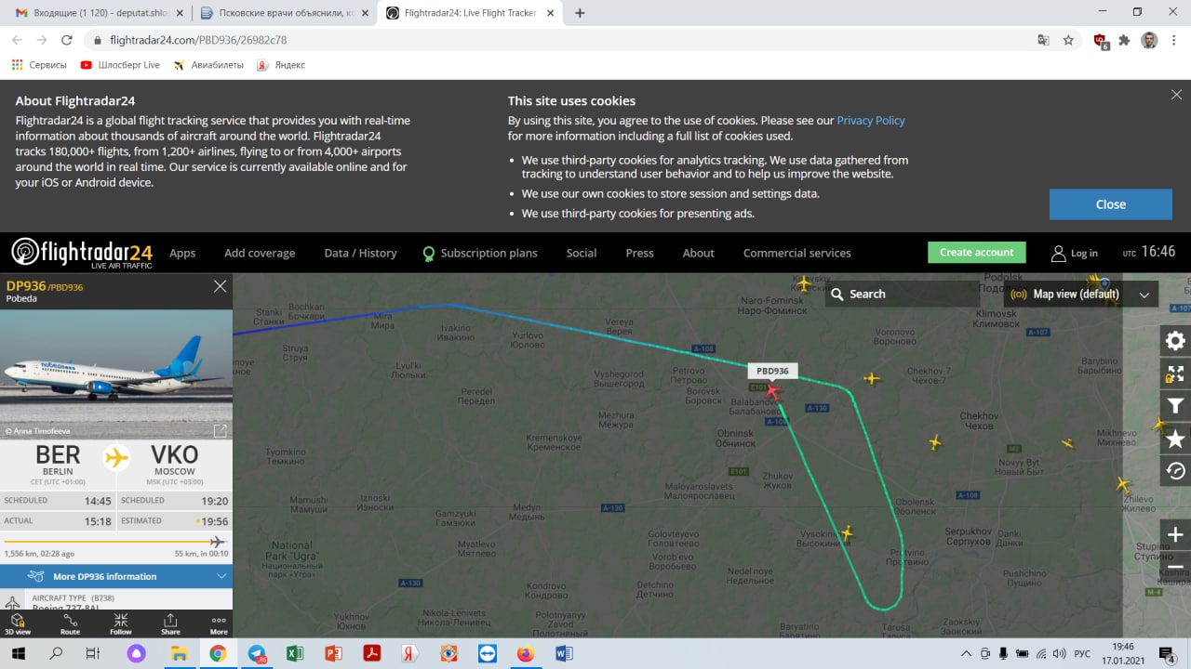The width and height of the screenshot is (1191, 669).
Task: Share this flight
Action: (170, 623)
